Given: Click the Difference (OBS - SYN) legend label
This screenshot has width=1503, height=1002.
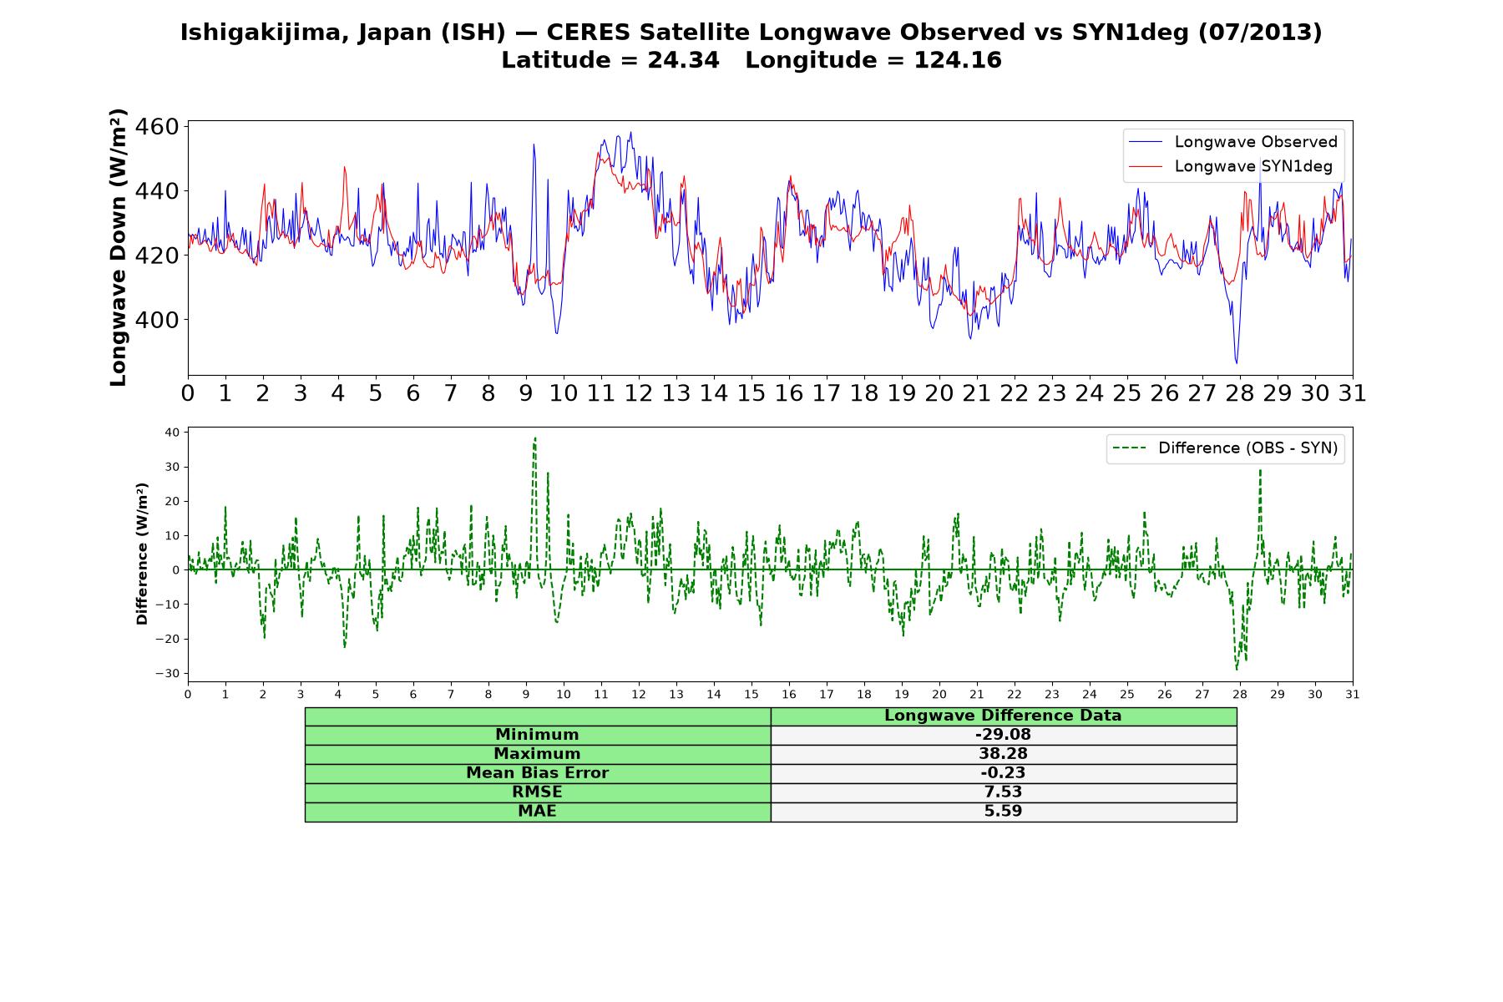Looking at the screenshot, I should (1247, 448).
